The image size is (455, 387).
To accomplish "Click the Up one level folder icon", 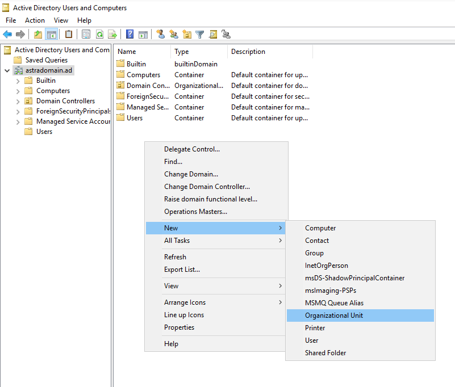I will point(38,35).
